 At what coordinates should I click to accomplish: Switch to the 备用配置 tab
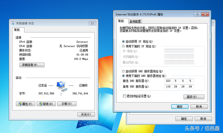(135, 21)
